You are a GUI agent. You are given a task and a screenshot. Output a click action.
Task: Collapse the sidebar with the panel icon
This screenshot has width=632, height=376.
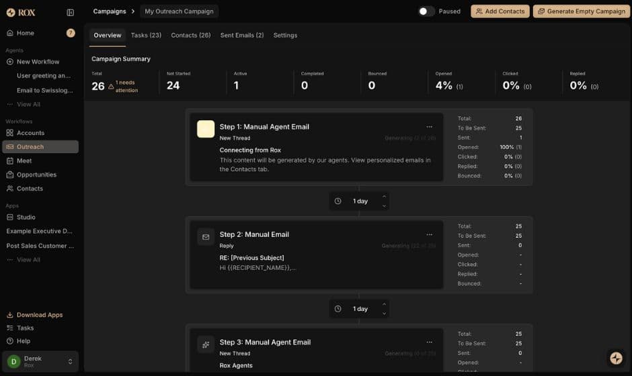[x=71, y=12]
